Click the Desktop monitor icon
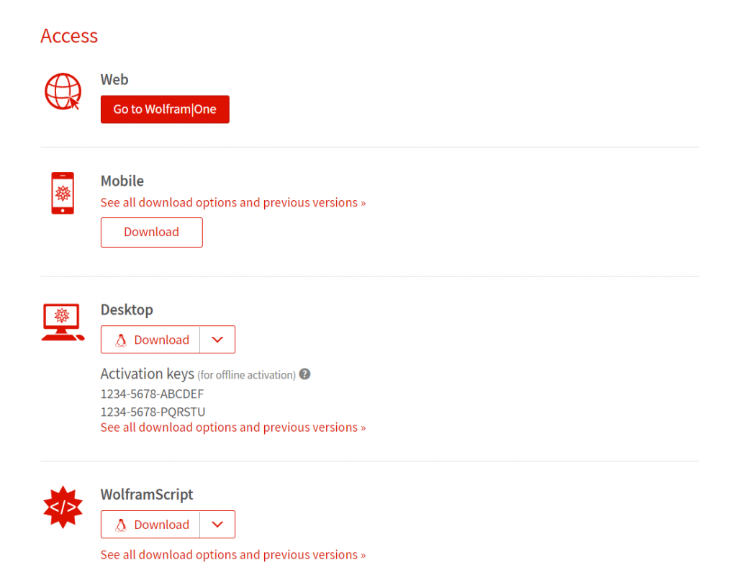 [x=63, y=322]
